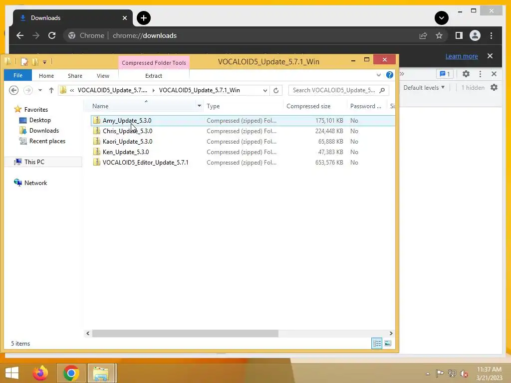Open Downloads in Favorites
This screenshot has width=511, height=383.
44,130
